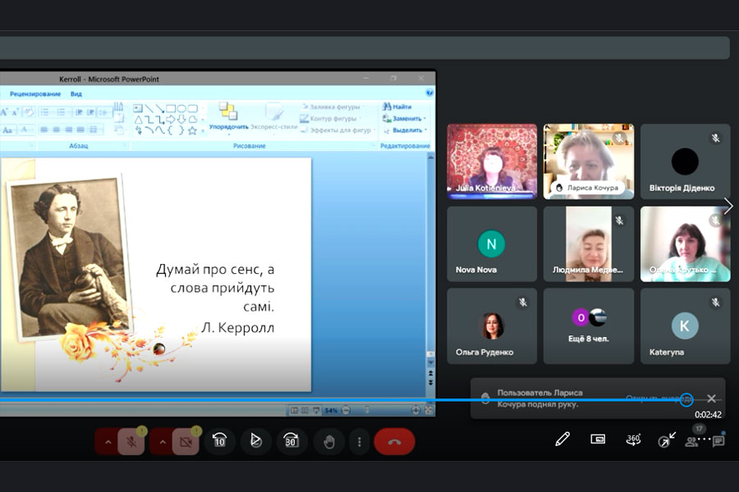Toggle the disabled camera button
This screenshot has width=739, height=492.
click(x=186, y=442)
